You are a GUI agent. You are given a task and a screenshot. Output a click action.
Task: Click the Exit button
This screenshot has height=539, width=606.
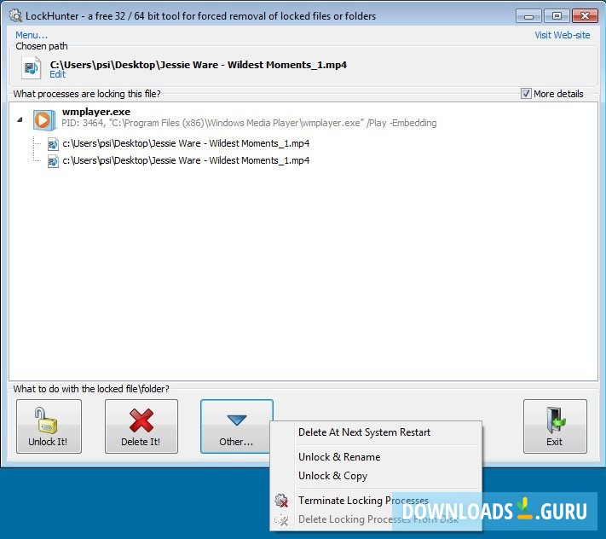(555, 426)
